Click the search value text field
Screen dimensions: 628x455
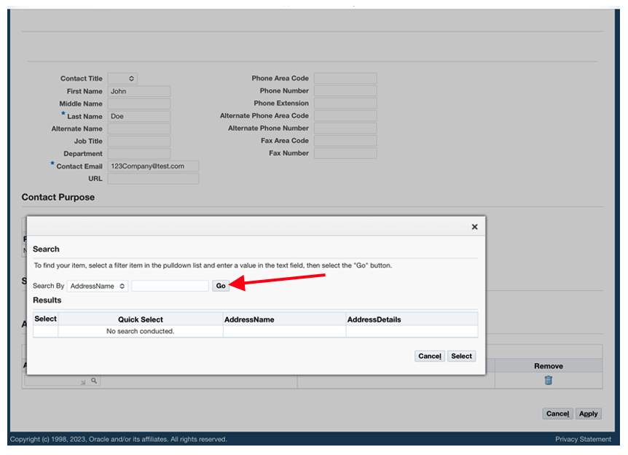pos(170,286)
